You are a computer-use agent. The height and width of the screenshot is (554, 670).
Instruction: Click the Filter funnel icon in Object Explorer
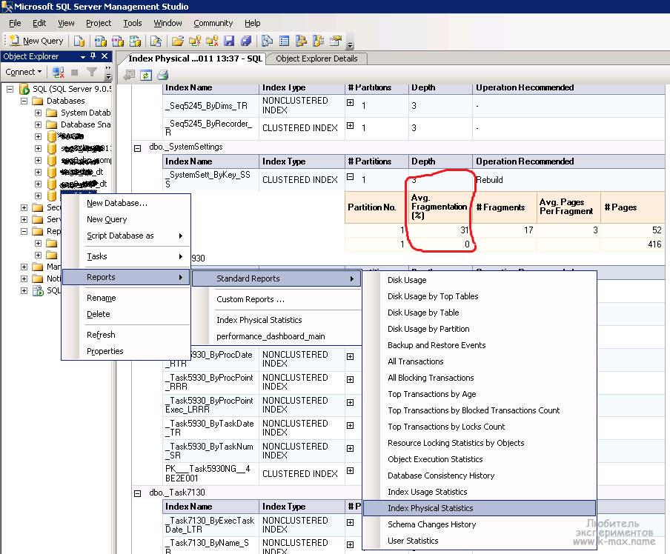[x=92, y=72]
